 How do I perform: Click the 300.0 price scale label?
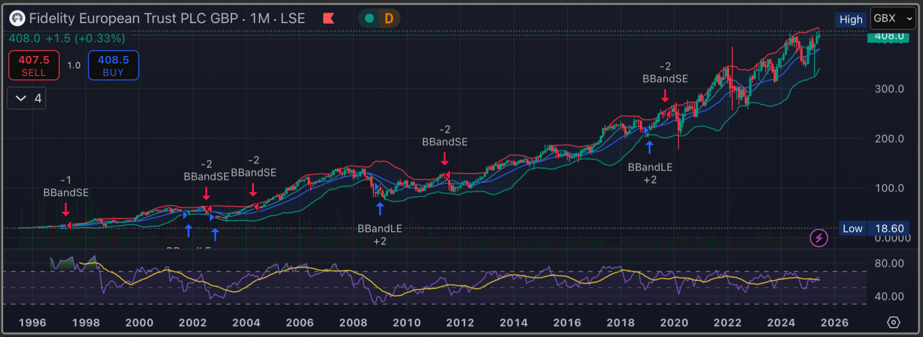click(889, 89)
